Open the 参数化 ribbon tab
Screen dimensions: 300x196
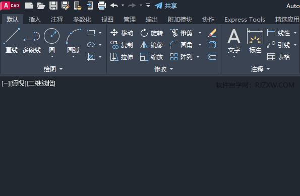82,19
